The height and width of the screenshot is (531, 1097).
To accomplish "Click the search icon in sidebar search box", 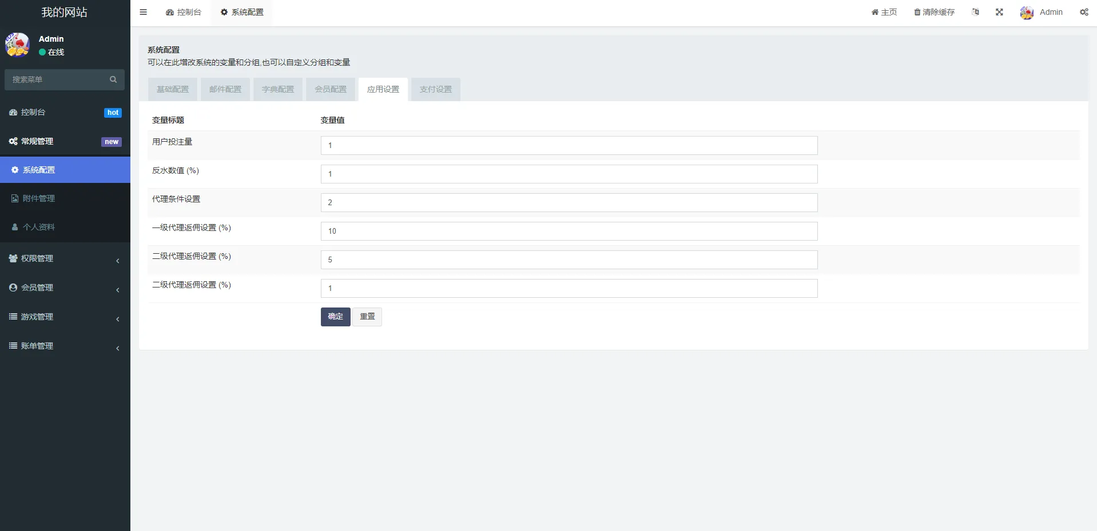I will (113, 79).
